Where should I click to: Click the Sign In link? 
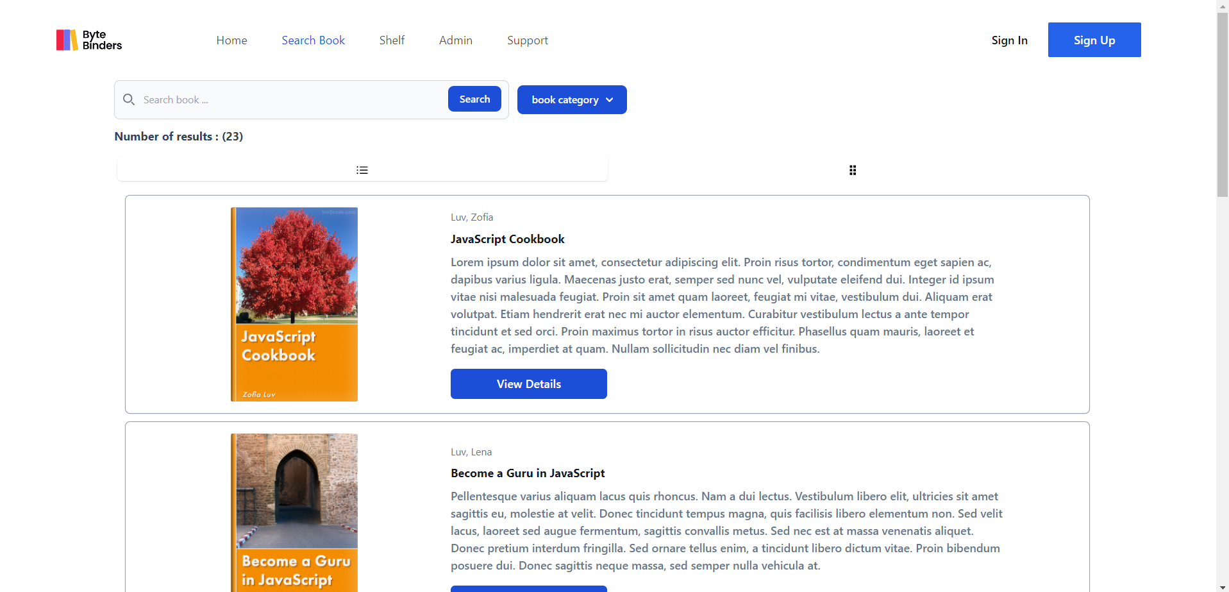[x=1009, y=40]
